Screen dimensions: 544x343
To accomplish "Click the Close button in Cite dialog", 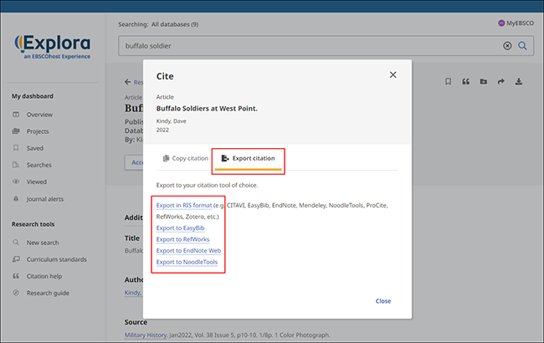I will coord(383,301).
